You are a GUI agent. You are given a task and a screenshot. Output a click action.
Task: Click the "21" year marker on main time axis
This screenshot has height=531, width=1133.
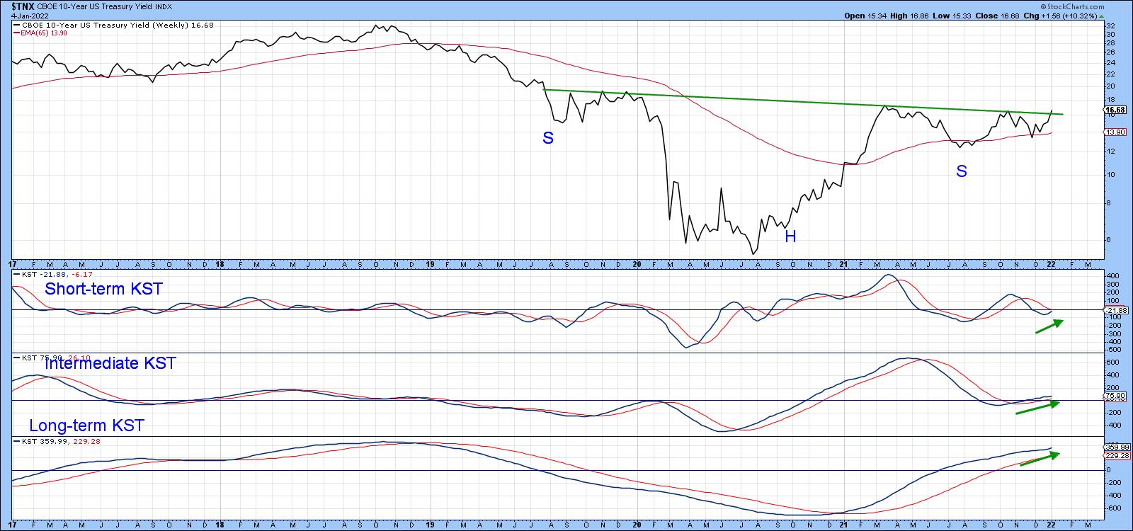[x=843, y=264]
